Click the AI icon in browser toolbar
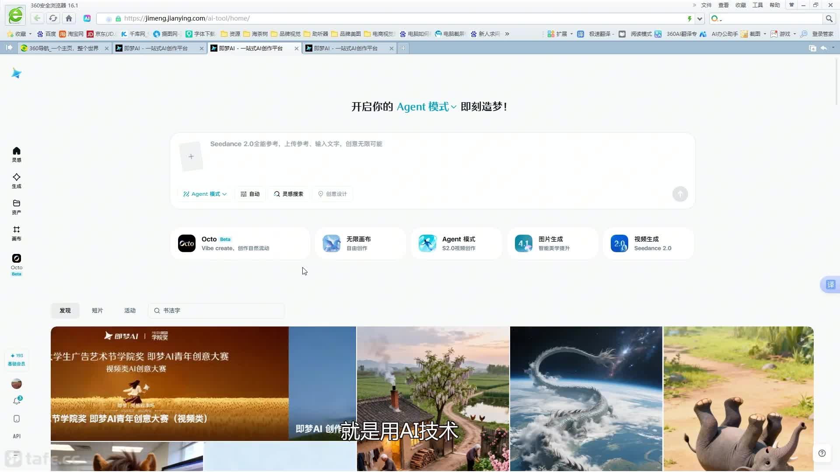840x472 pixels. [87, 18]
